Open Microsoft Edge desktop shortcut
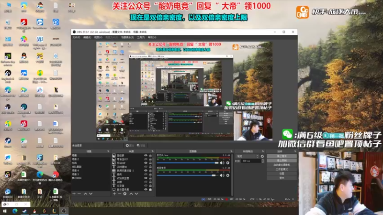The image size is (383, 215). click(8, 93)
